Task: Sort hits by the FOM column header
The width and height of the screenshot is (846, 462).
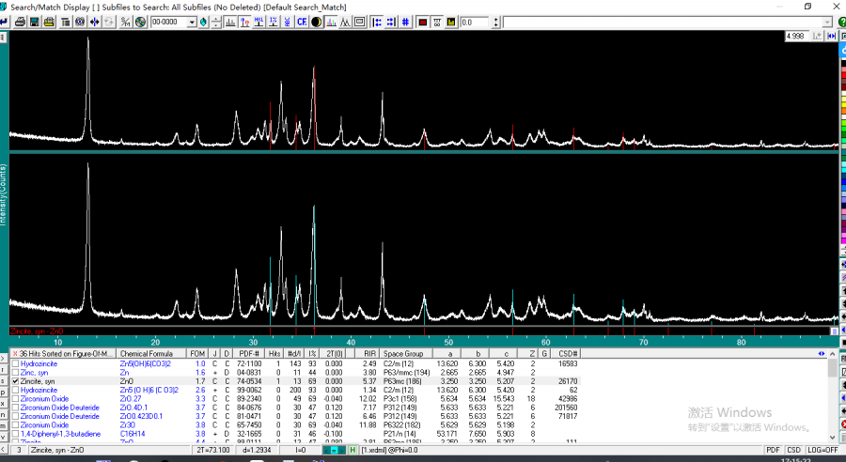Action: (x=199, y=353)
